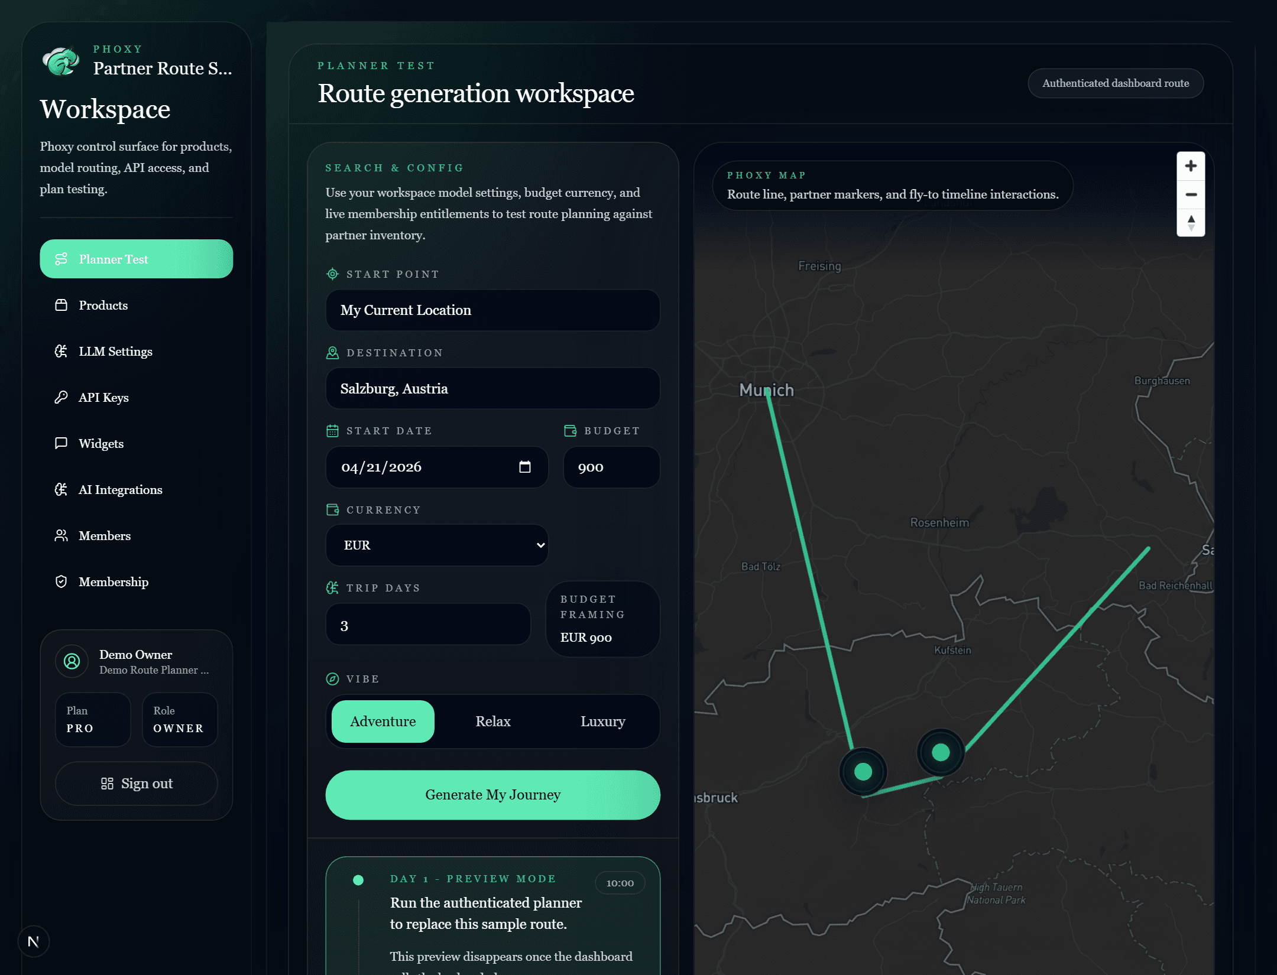Click the Members people icon
1277x975 pixels.
(x=61, y=535)
